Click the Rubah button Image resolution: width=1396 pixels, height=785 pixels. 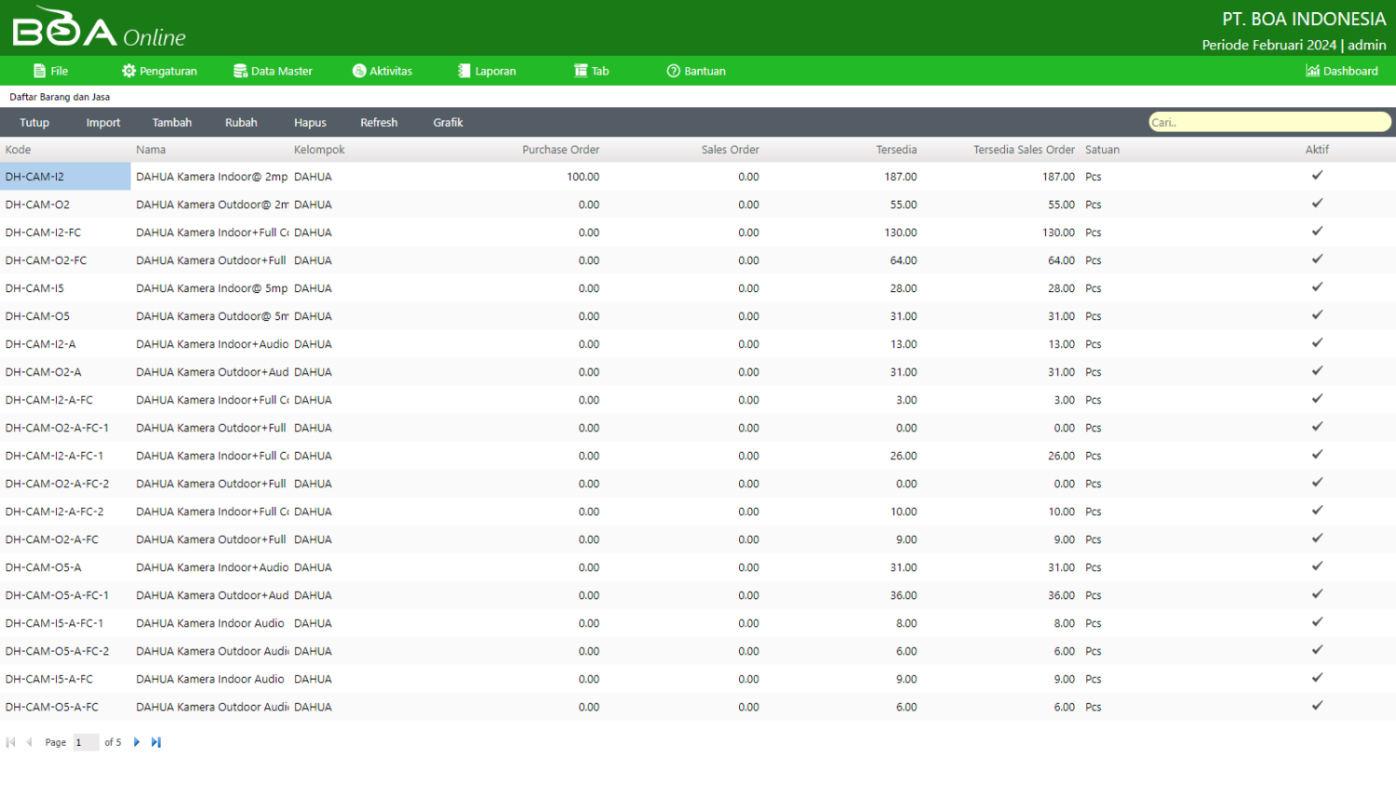point(241,123)
